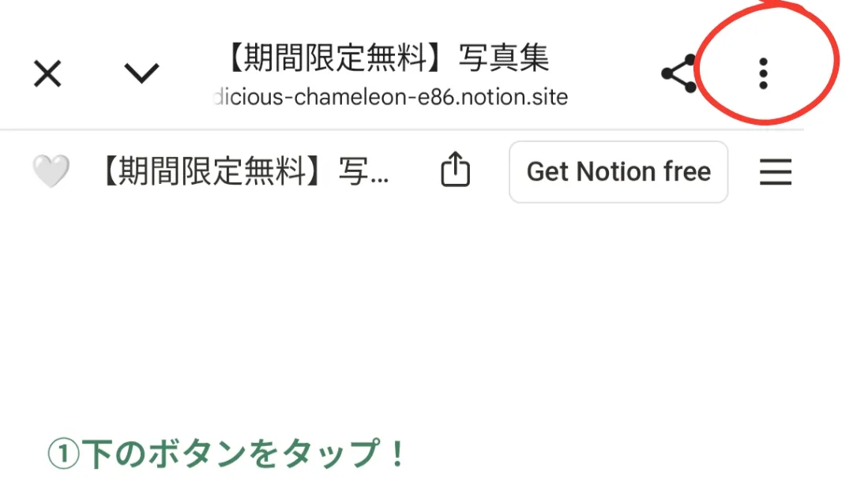This screenshot has width=853, height=480.
Task: Open Notion's hamburger menu
Action: (x=776, y=172)
